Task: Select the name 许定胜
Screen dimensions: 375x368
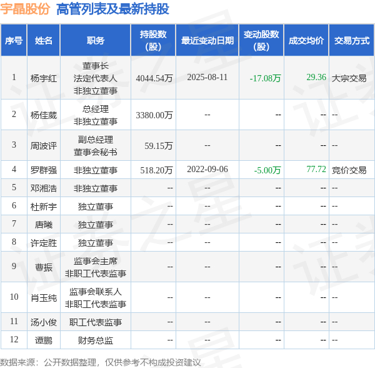Action: [x=44, y=243]
